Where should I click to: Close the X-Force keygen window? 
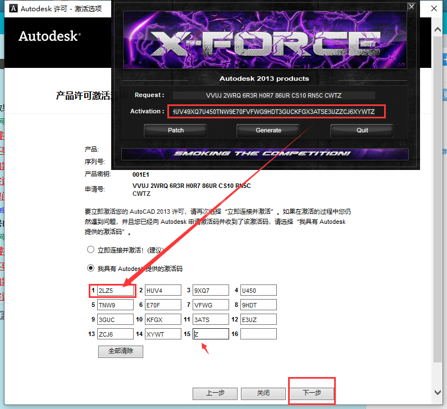coord(412,6)
